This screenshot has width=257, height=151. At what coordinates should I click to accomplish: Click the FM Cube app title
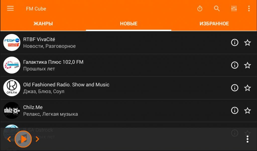(36, 9)
